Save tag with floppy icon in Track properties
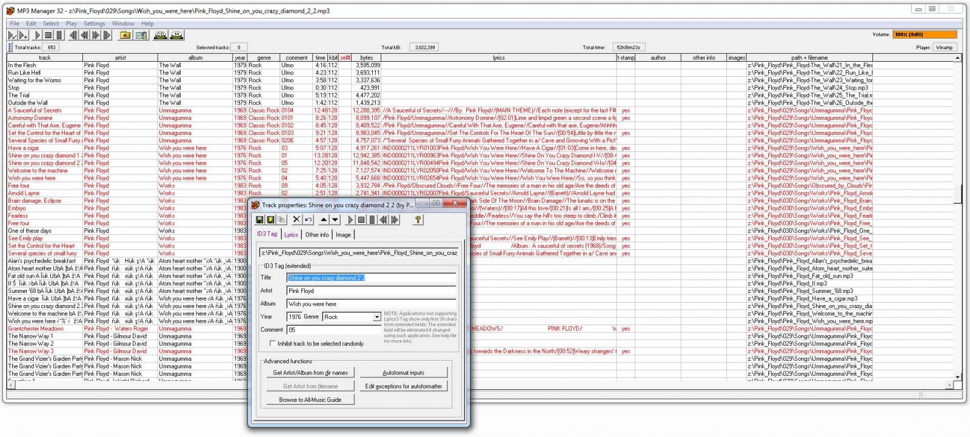Viewport: 970px width, 437px height. coord(259,220)
